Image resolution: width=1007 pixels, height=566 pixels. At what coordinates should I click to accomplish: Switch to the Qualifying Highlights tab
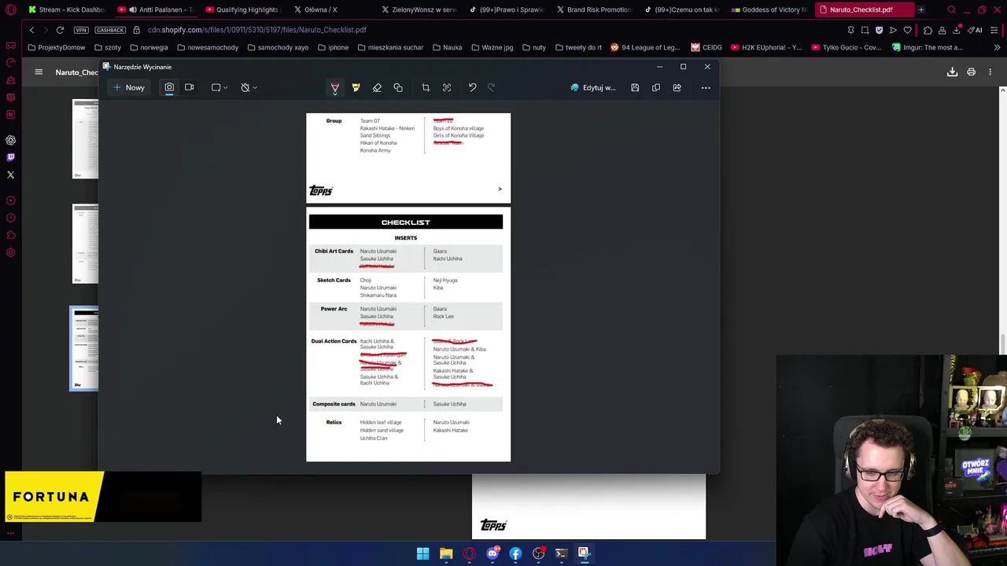click(245, 9)
